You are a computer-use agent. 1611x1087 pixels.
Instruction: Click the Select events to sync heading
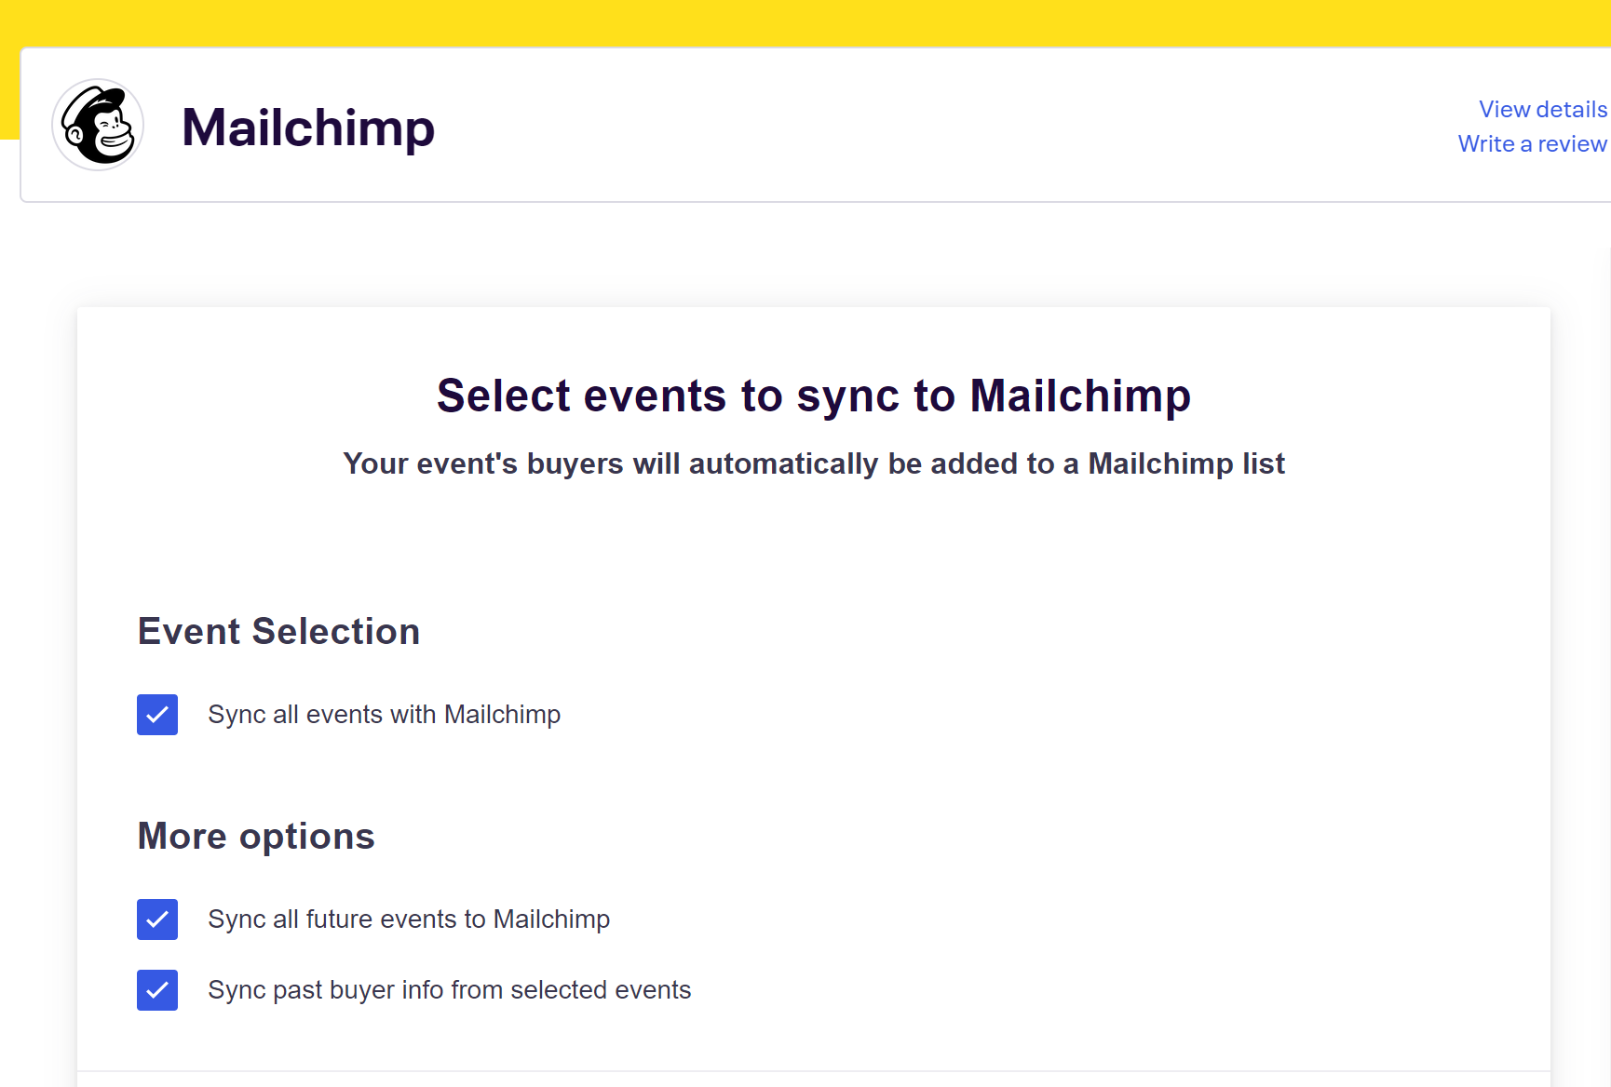(813, 395)
